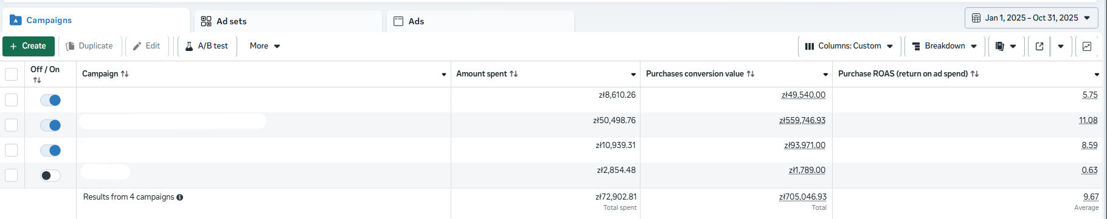Click the Ads window icon
The image size is (1107, 219).
(x=398, y=21)
